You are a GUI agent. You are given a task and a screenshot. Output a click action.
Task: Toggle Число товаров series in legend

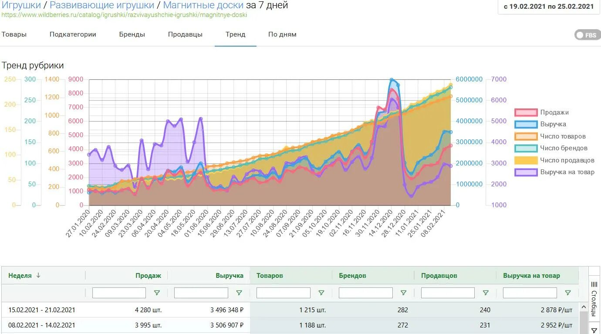click(x=550, y=136)
